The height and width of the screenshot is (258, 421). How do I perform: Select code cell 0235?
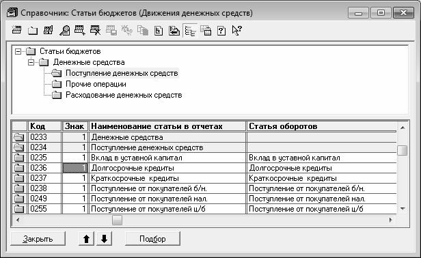(44, 158)
